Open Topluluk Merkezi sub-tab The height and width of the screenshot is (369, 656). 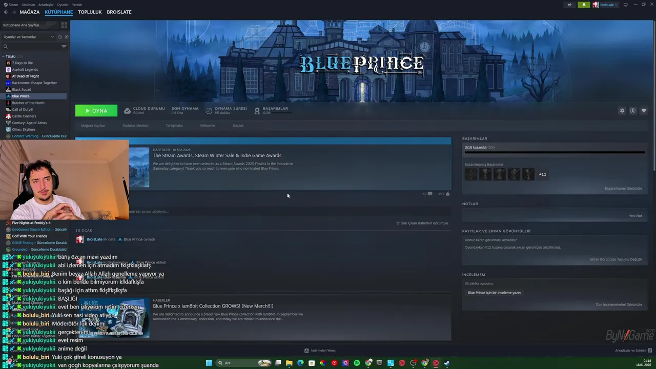[x=135, y=126]
